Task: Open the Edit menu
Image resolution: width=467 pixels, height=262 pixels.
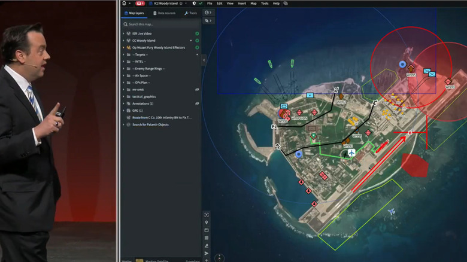Action: pyautogui.click(x=220, y=4)
